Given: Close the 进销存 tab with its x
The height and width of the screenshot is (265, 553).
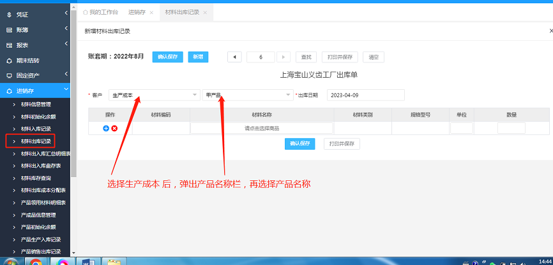Looking at the screenshot, I should (151, 13).
